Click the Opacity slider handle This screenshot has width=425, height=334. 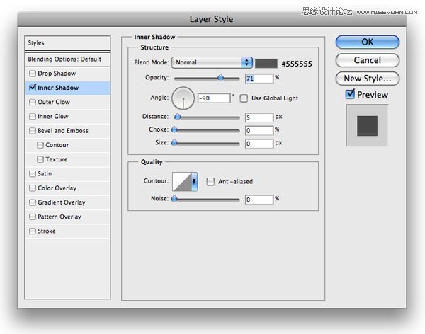pos(220,78)
